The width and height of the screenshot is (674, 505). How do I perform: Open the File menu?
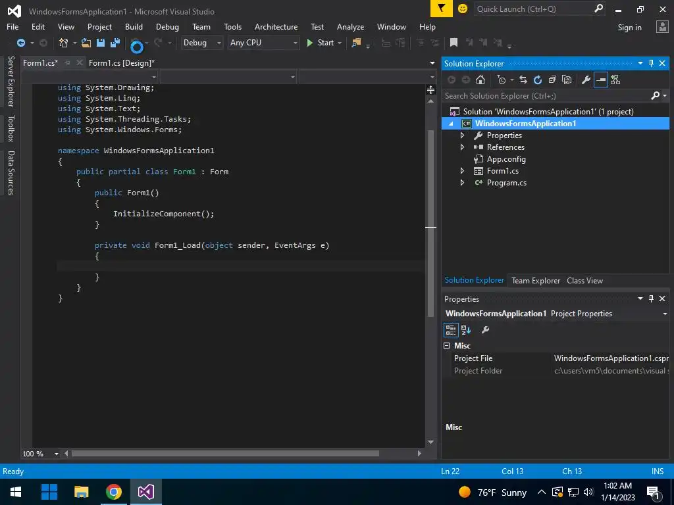click(13, 26)
